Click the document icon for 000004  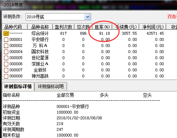[x=6, y=52]
